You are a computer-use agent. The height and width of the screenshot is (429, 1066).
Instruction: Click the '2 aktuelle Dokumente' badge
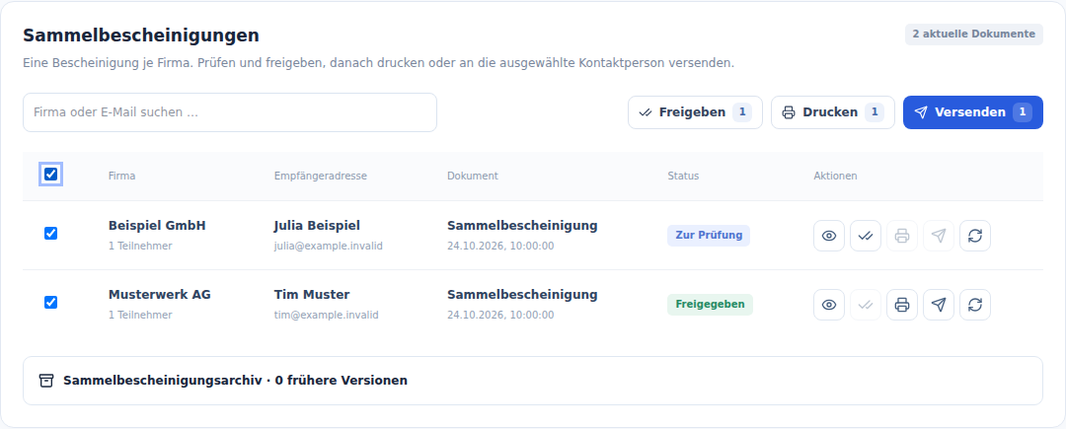[x=973, y=34]
